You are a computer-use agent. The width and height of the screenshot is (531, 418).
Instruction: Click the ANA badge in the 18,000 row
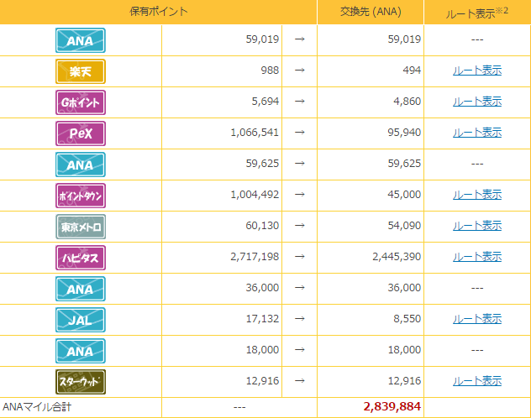click(x=81, y=351)
